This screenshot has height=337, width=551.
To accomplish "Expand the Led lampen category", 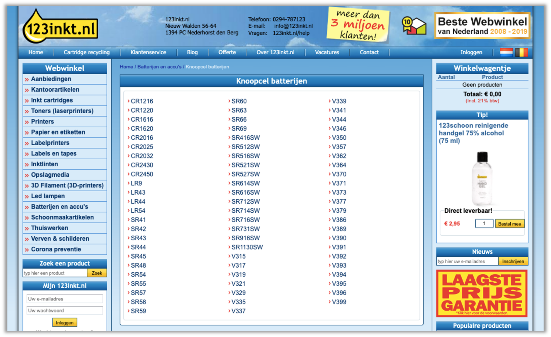I will (48, 196).
